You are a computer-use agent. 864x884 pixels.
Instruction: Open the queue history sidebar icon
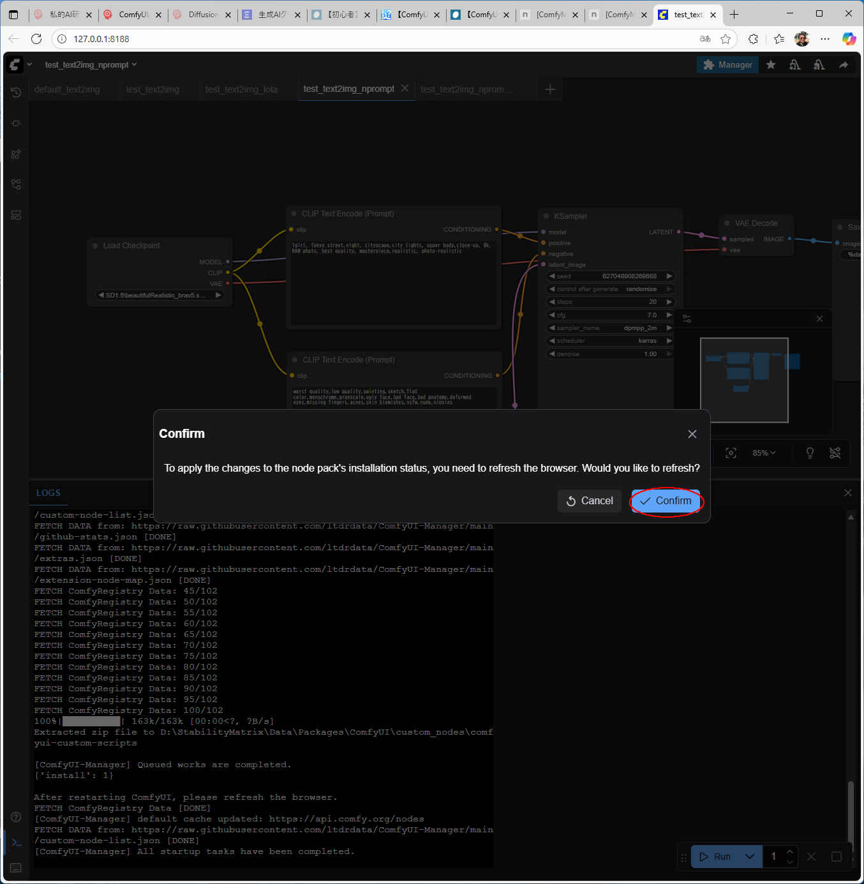pyautogui.click(x=16, y=93)
